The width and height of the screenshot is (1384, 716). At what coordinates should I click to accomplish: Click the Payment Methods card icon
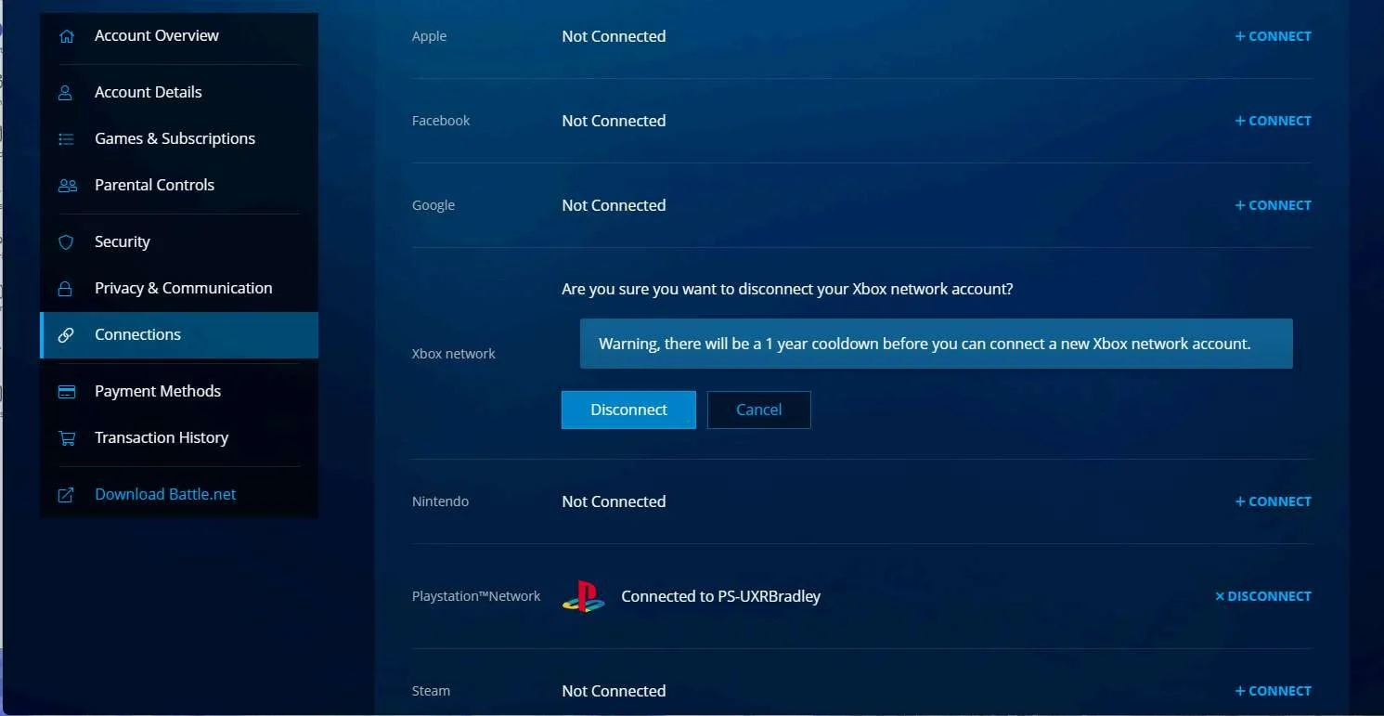[x=66, y=392]
